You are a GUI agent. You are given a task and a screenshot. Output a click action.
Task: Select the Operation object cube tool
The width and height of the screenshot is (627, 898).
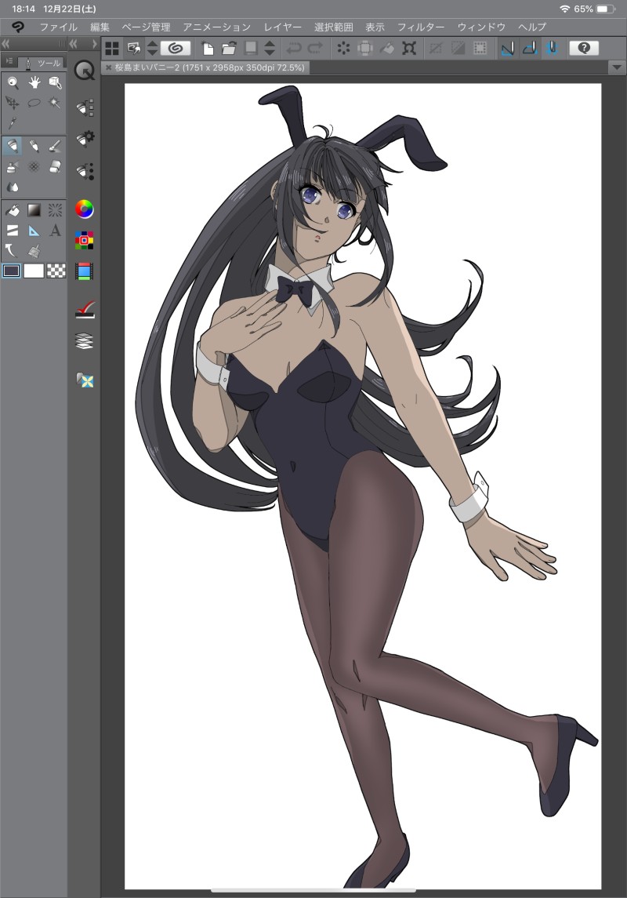55,83
